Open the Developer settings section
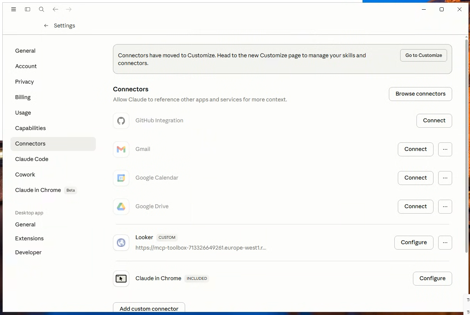 pos(53,252)
